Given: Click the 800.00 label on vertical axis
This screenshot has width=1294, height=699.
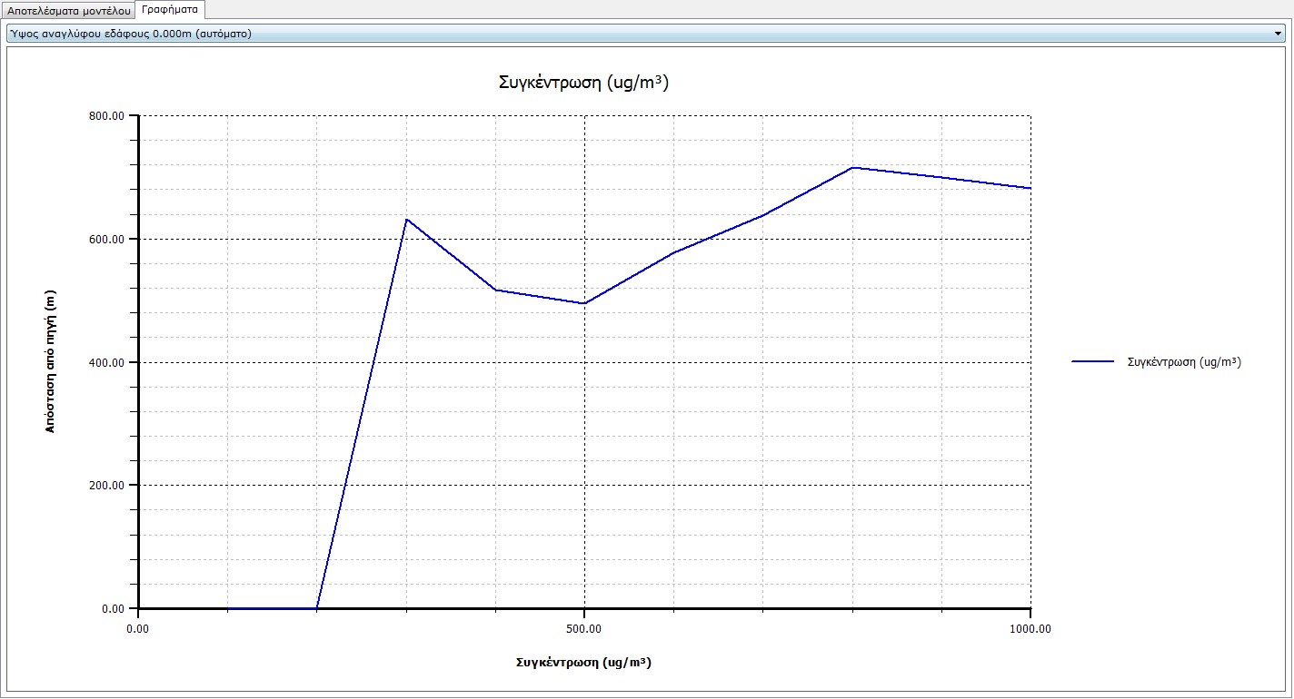Looking at the screenshot, I should [108, 116].
